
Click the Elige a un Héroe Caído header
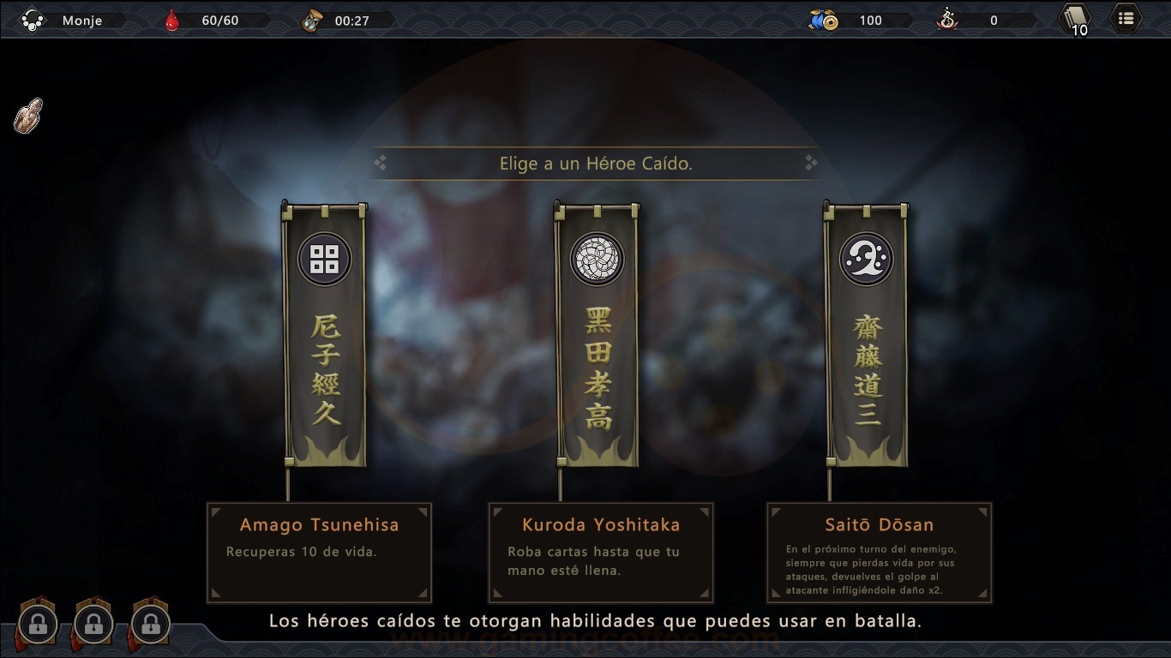click(596, 163)
